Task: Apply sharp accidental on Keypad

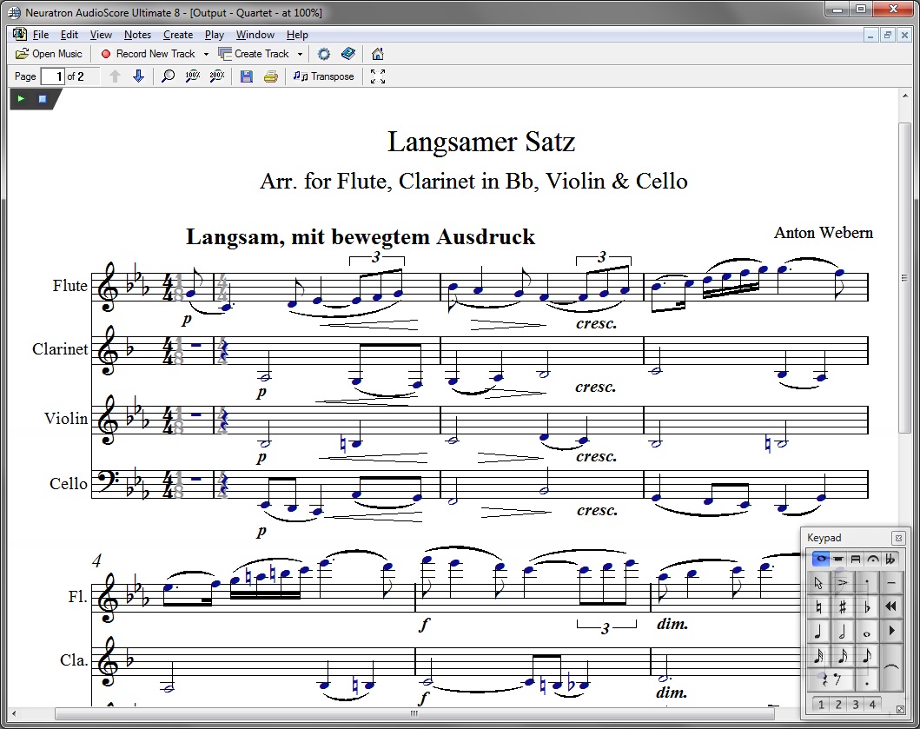Action: tap(843, 606)
